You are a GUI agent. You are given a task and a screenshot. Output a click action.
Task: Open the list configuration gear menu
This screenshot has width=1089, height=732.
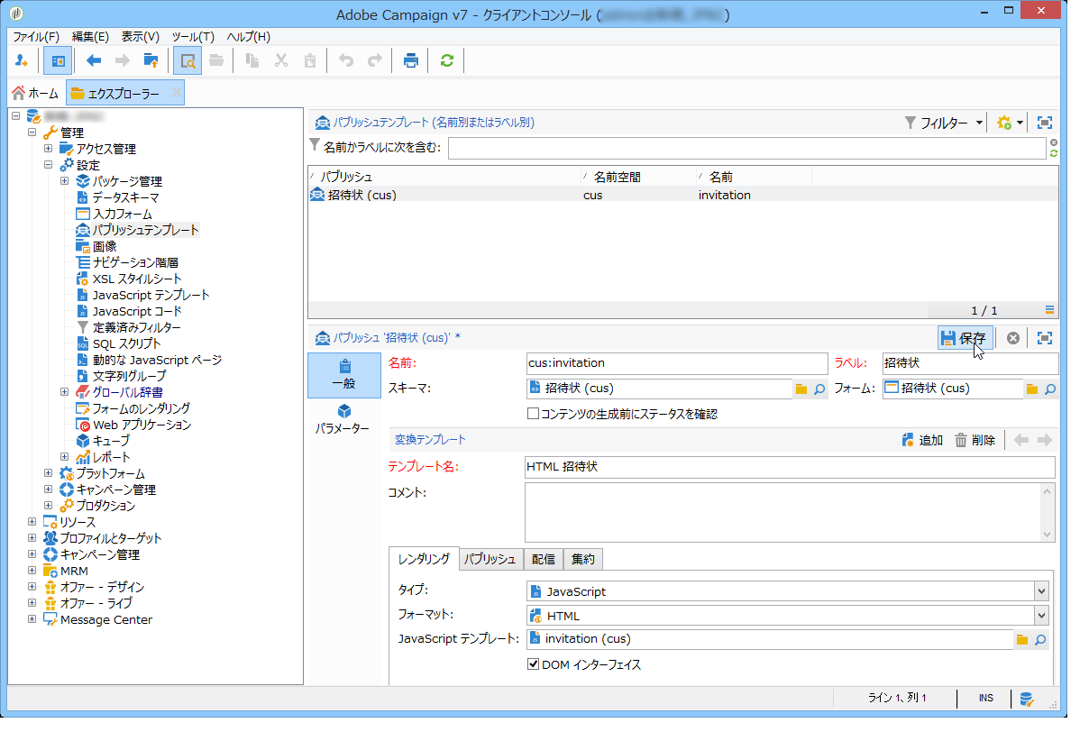coord(1010,123)
